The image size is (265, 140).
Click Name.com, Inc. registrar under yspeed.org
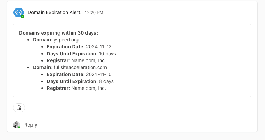point(89,60)
